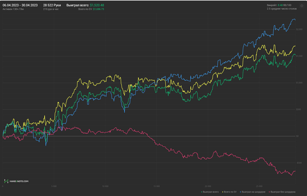Toggle the 'Выиграл без шоудауна' legend series
Image resolution: width=307 pixels, height=196 pixels.
pyautogui.click(x=282, y=192)
